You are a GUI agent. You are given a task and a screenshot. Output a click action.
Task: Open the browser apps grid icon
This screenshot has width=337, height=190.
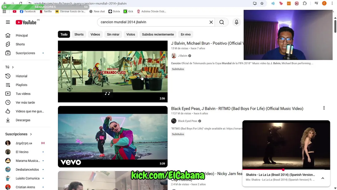pyautogui.click(x=4, y=11)
